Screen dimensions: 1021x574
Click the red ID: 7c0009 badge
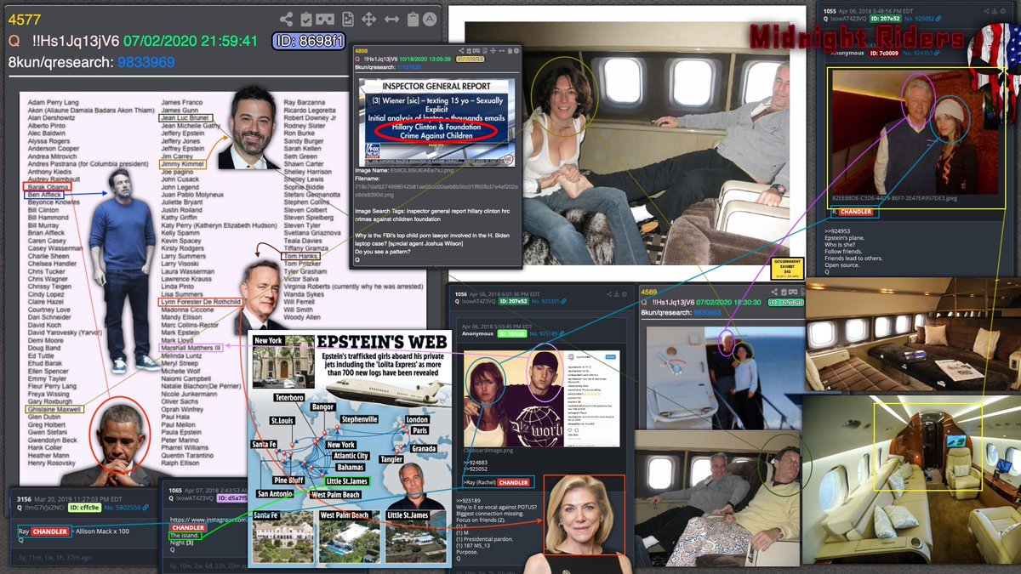(885, 55)
